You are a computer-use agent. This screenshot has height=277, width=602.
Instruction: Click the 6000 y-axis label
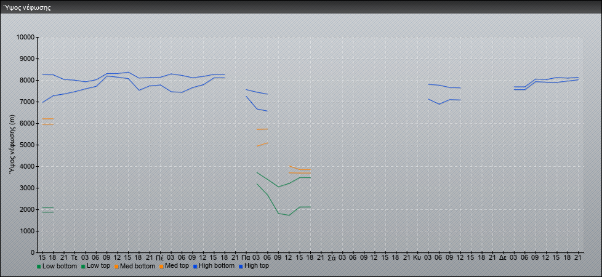[26, 123]
